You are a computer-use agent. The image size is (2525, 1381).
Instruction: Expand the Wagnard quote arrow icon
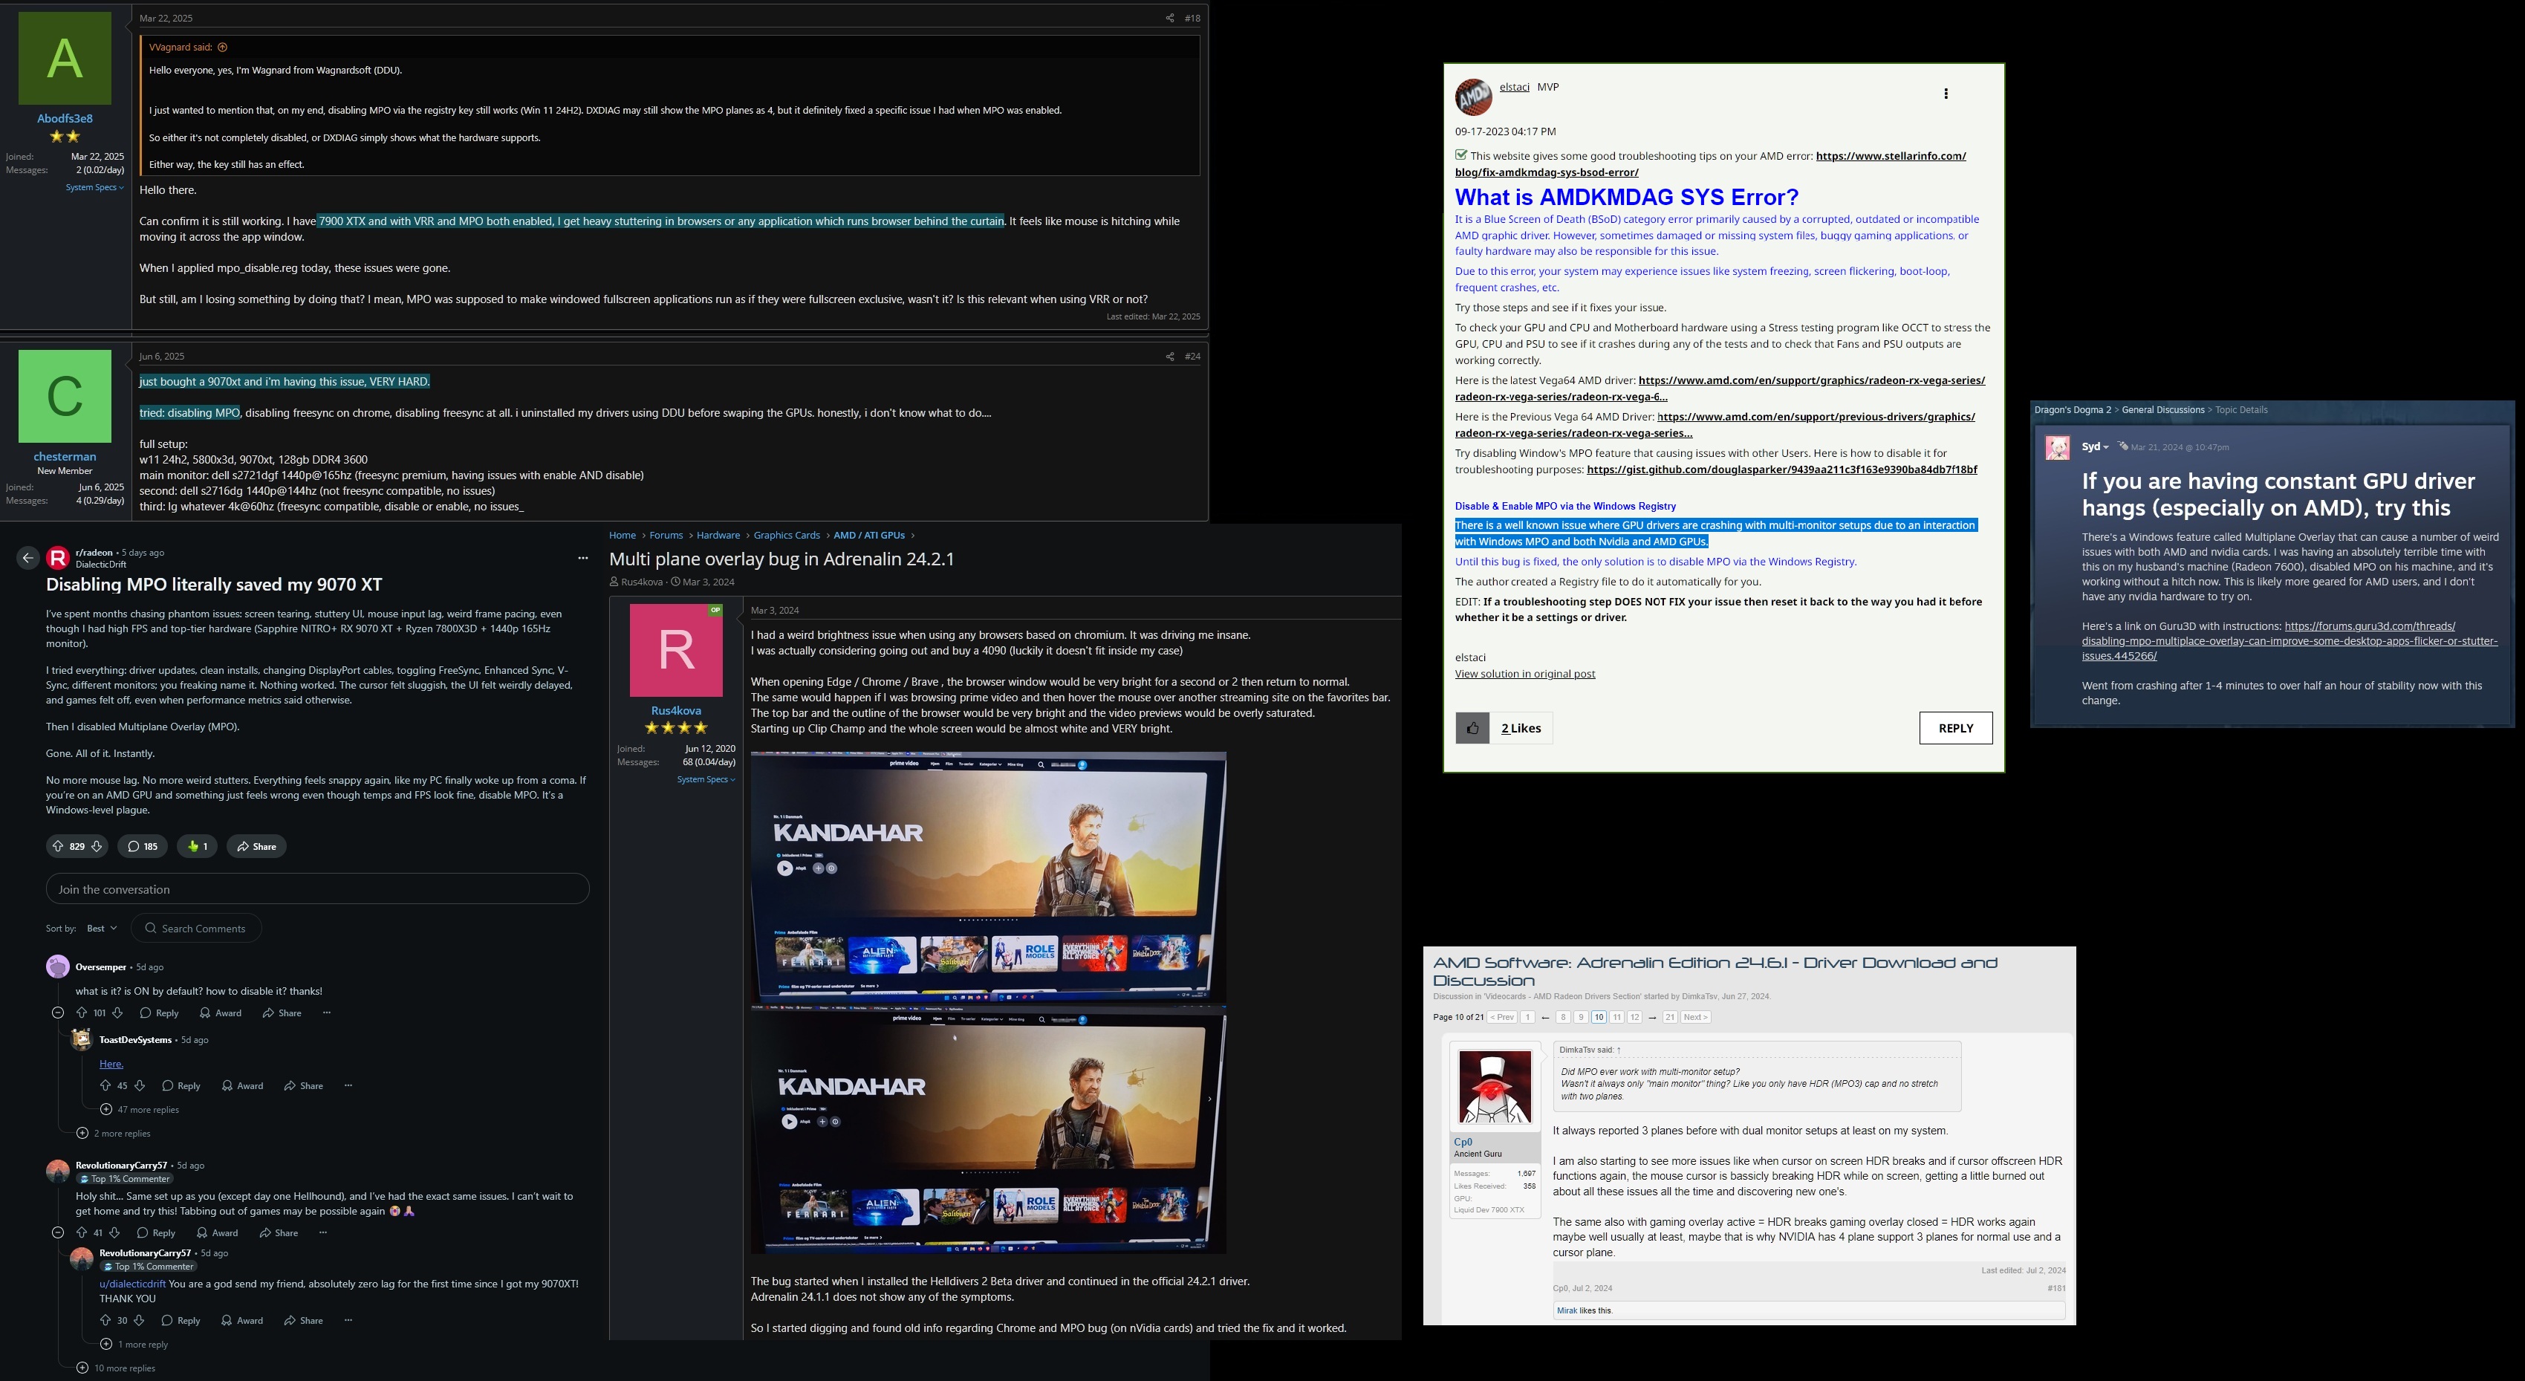point(223,47)
